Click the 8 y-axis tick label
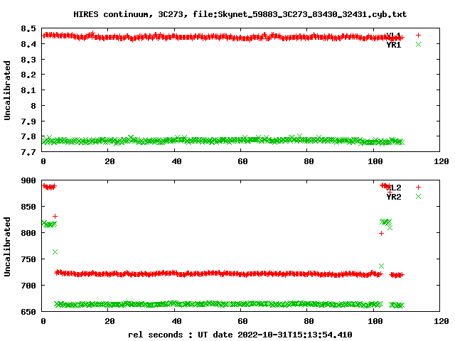 click(x=33, y=106)
